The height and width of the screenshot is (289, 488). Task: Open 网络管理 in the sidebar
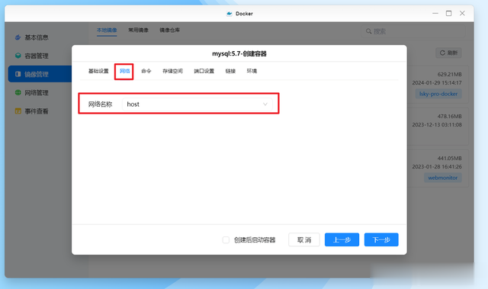pos(32,93)
